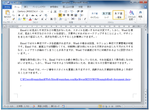Open the ファイル tab

7,7
